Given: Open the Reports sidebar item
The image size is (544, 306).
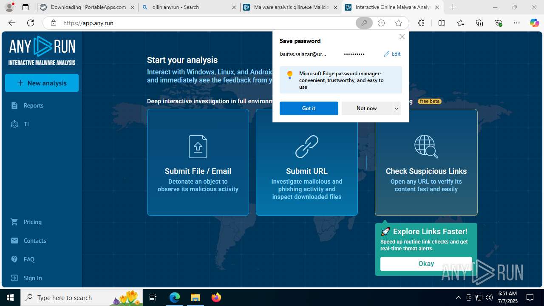Looking at the screenshot, I should coord(33,105).
